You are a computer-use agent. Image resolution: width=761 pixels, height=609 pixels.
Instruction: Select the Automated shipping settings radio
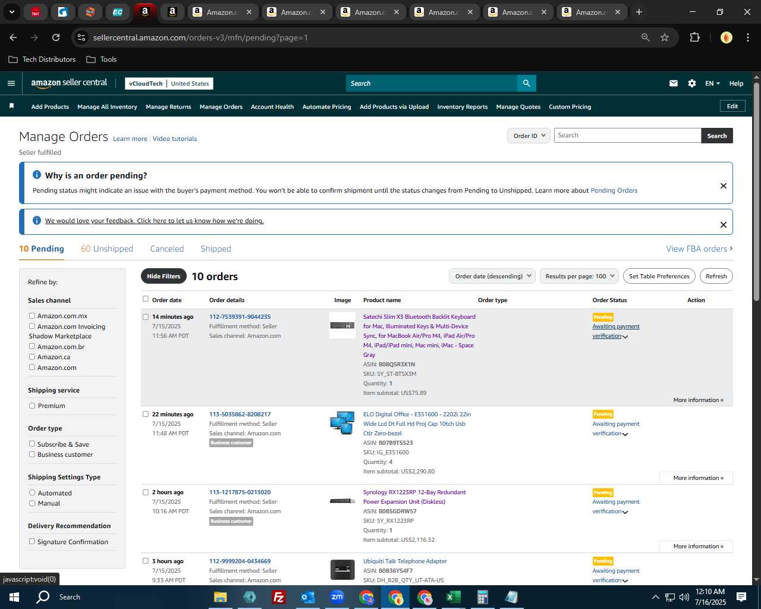click(x=32, y=492)
